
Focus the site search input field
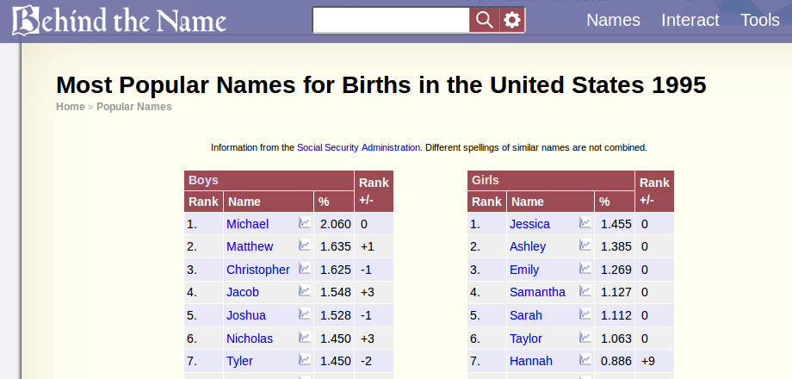(x=392, y=20)
